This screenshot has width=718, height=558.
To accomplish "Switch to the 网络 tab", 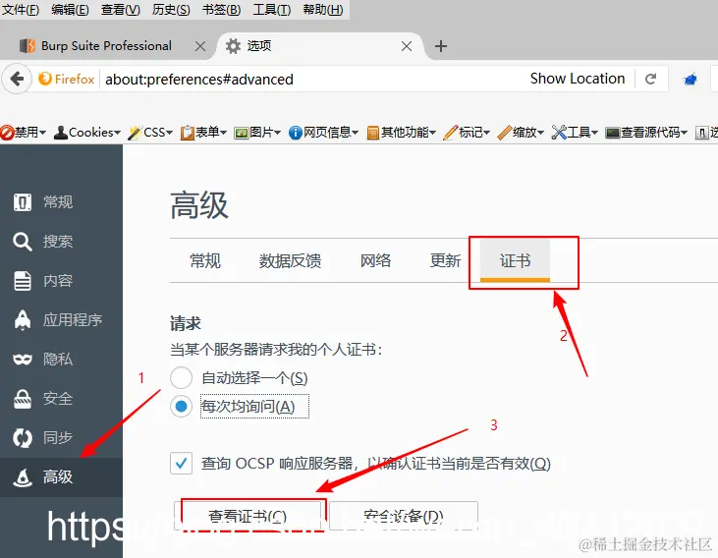I will coord(375,260).
